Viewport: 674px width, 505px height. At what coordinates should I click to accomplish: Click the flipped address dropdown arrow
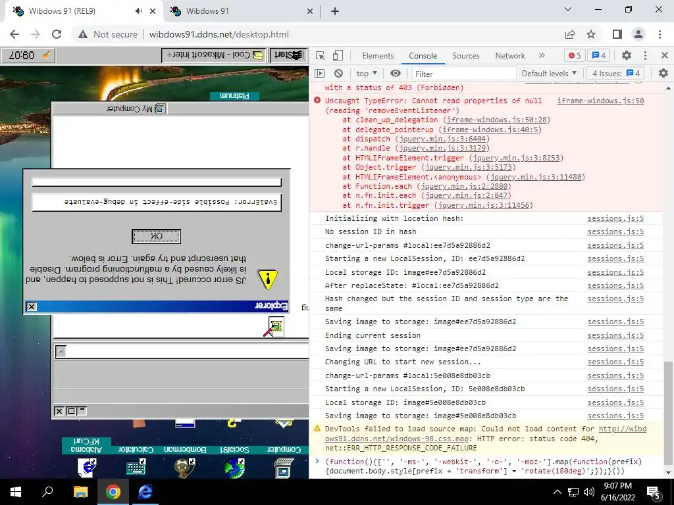(61, 352)
